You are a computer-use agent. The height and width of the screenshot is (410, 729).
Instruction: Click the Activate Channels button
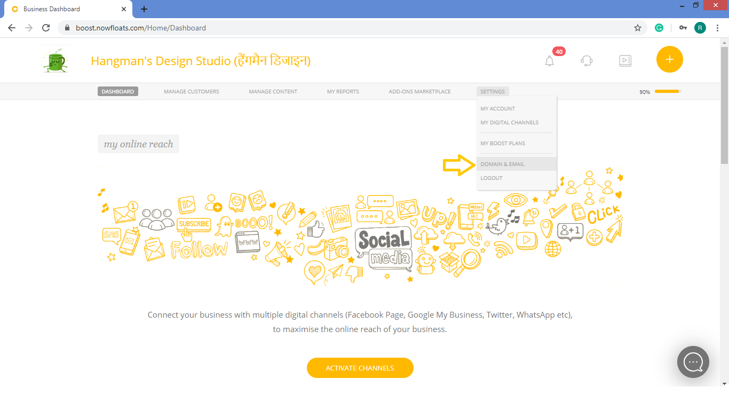click(360, 368)
